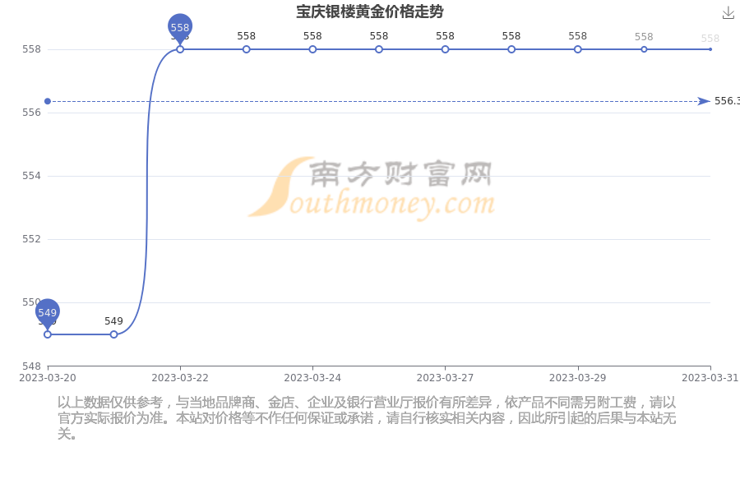
Task: Click the y-axis label 548
Action: point(31,366)
